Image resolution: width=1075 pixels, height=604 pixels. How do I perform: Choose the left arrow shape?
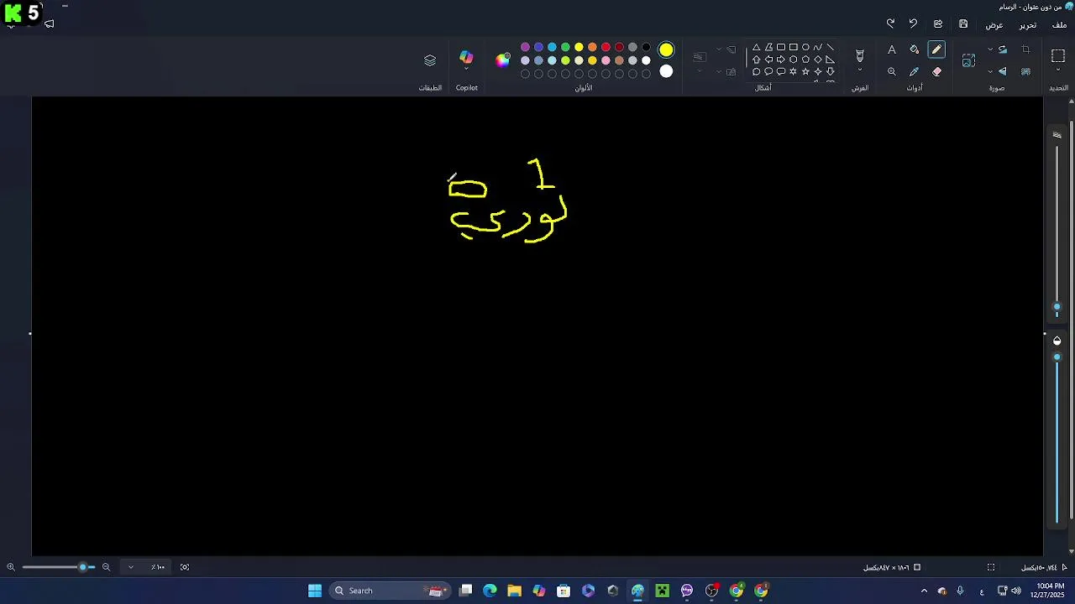768,60
